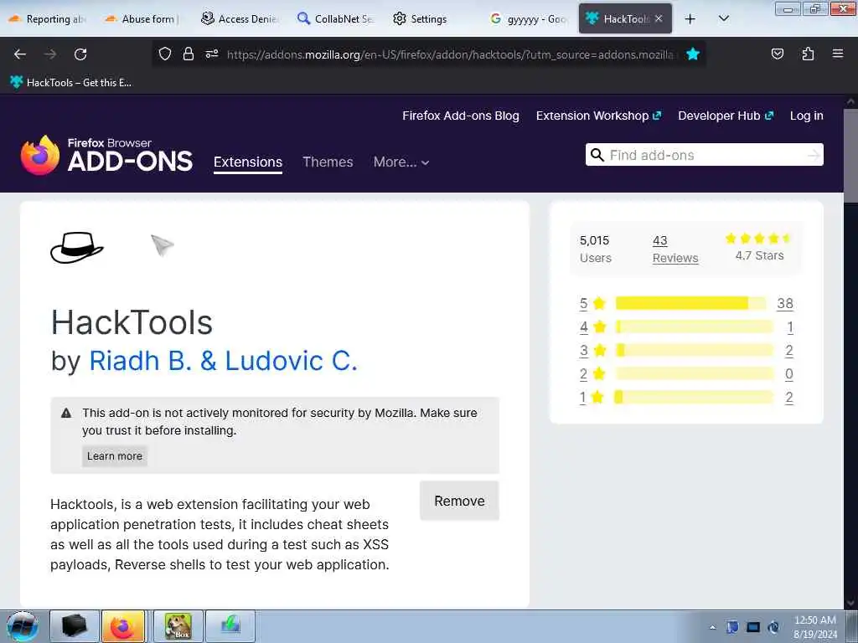
Task: Click the HackTools black hat icon
Action: 76,248
